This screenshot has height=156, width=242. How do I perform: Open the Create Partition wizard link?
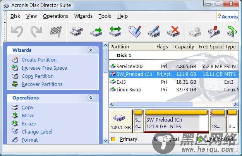click(39, 60)
